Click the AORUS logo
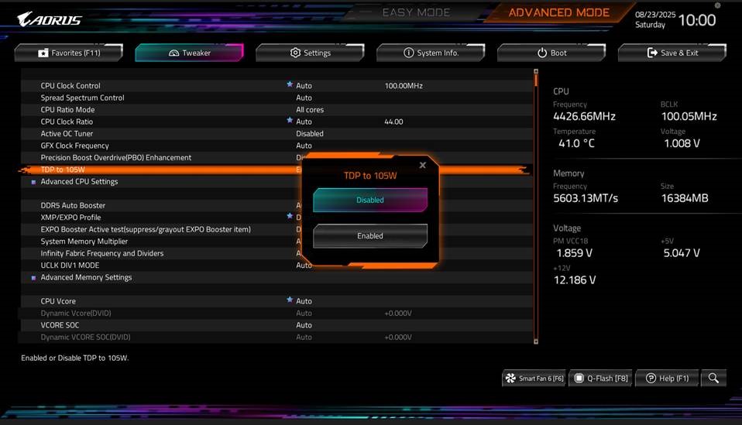 50,19
